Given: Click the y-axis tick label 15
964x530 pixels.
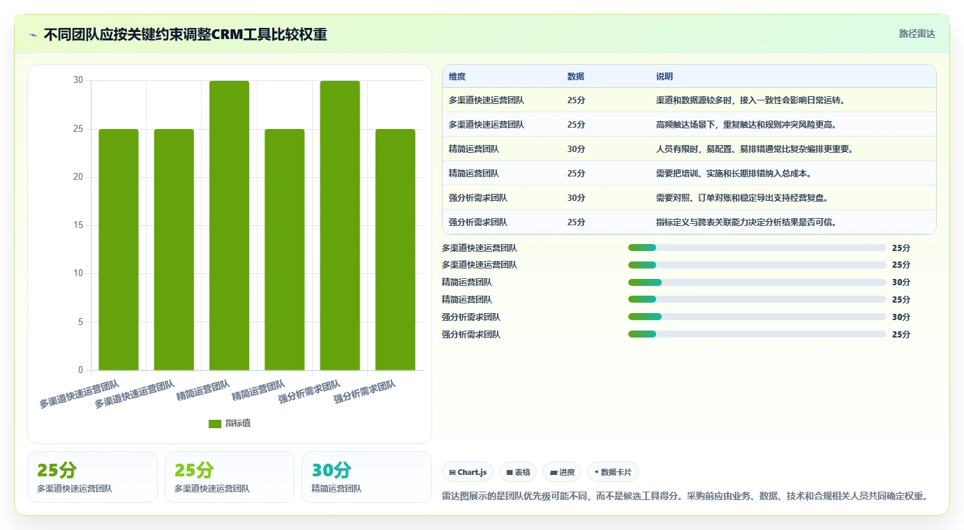Looking at the screenshot, I should click(77, 225).
